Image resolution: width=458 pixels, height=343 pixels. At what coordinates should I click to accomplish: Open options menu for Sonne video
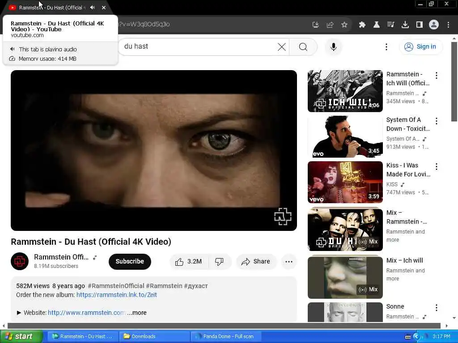click(437, 308)
